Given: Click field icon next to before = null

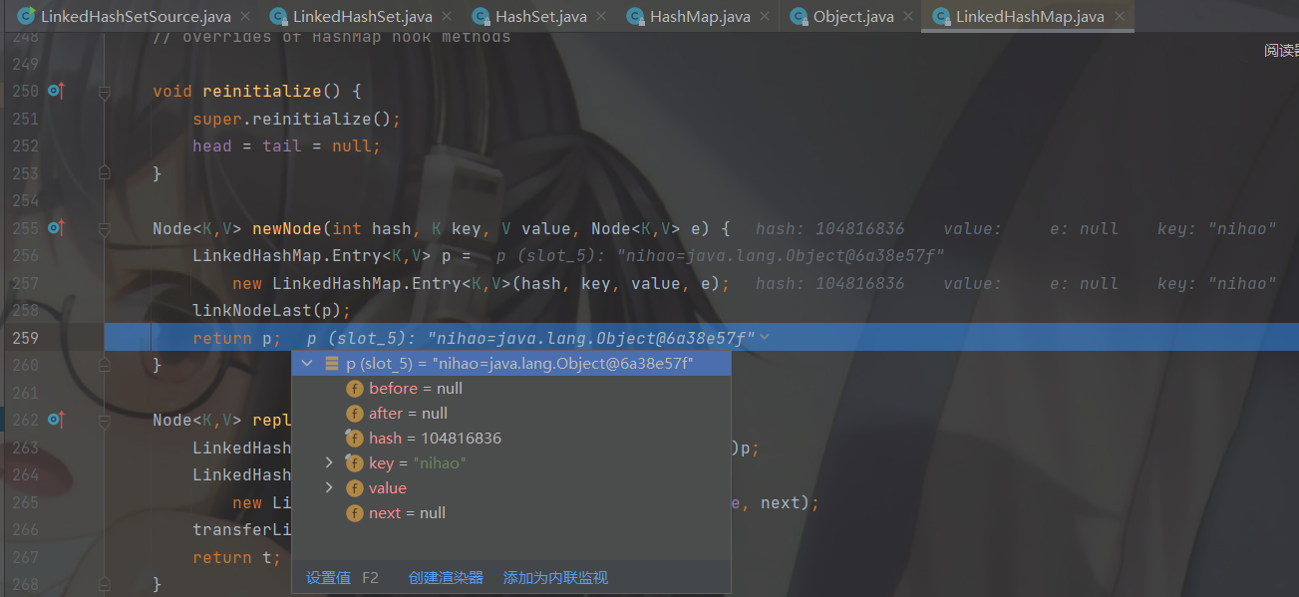Looking at the screenshot, I should 354,389.
